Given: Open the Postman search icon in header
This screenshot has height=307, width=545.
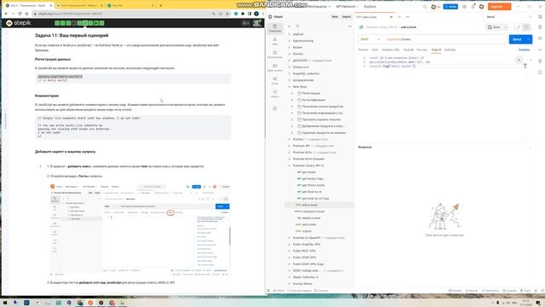Looking at the screenshot, I should [x=425, y=7].
